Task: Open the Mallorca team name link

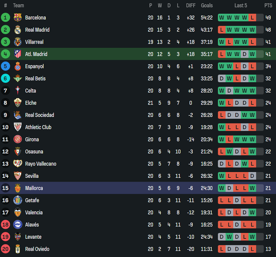Action: (34, 188)
